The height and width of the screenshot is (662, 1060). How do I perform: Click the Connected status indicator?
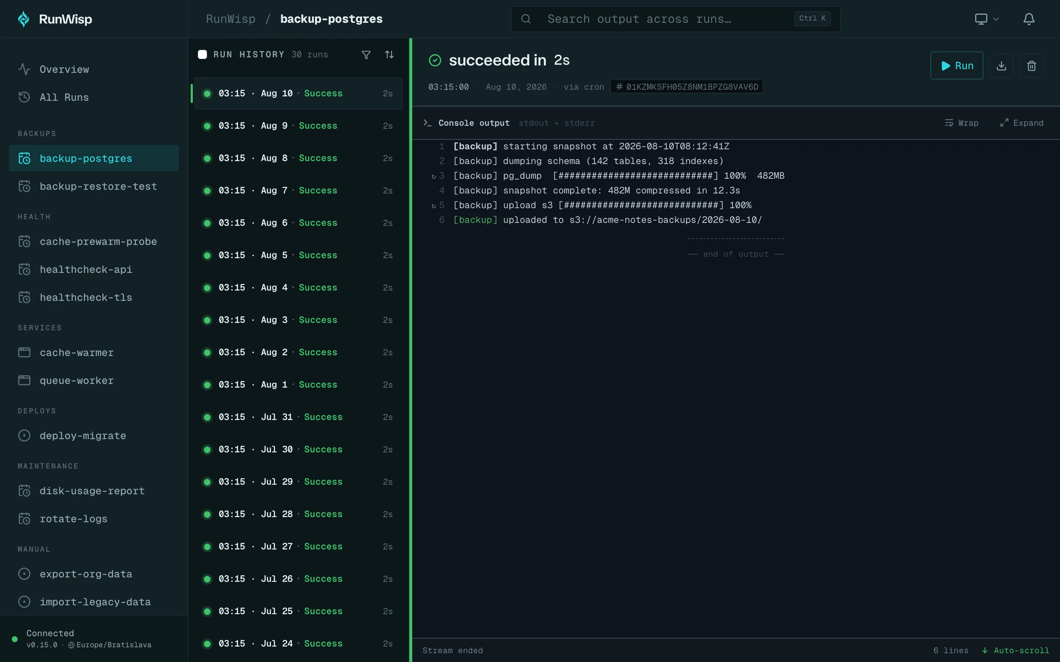(15, 639)
